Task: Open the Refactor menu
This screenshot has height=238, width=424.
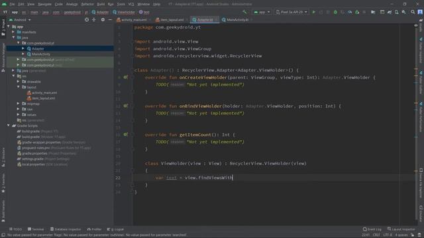Action: [87, 4]
